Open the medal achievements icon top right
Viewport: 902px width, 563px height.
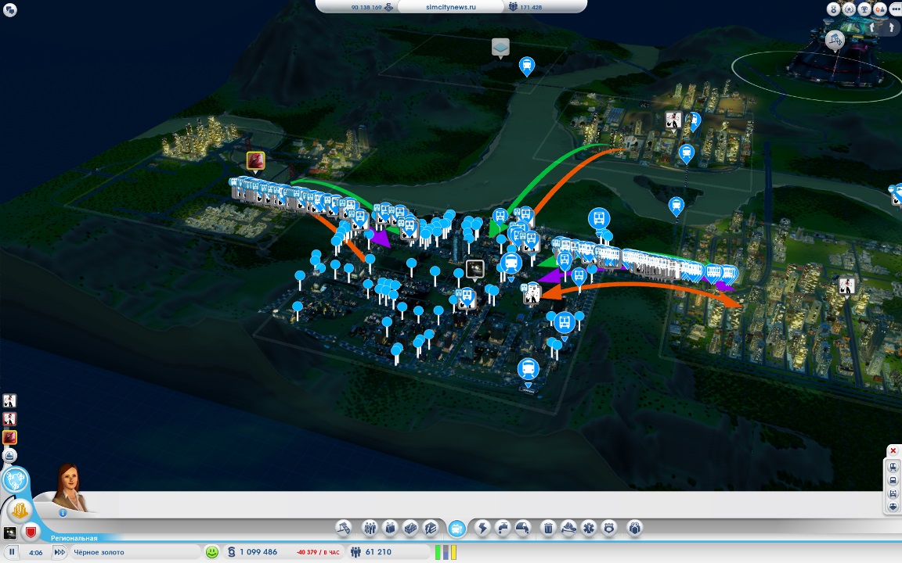[834, 9]
